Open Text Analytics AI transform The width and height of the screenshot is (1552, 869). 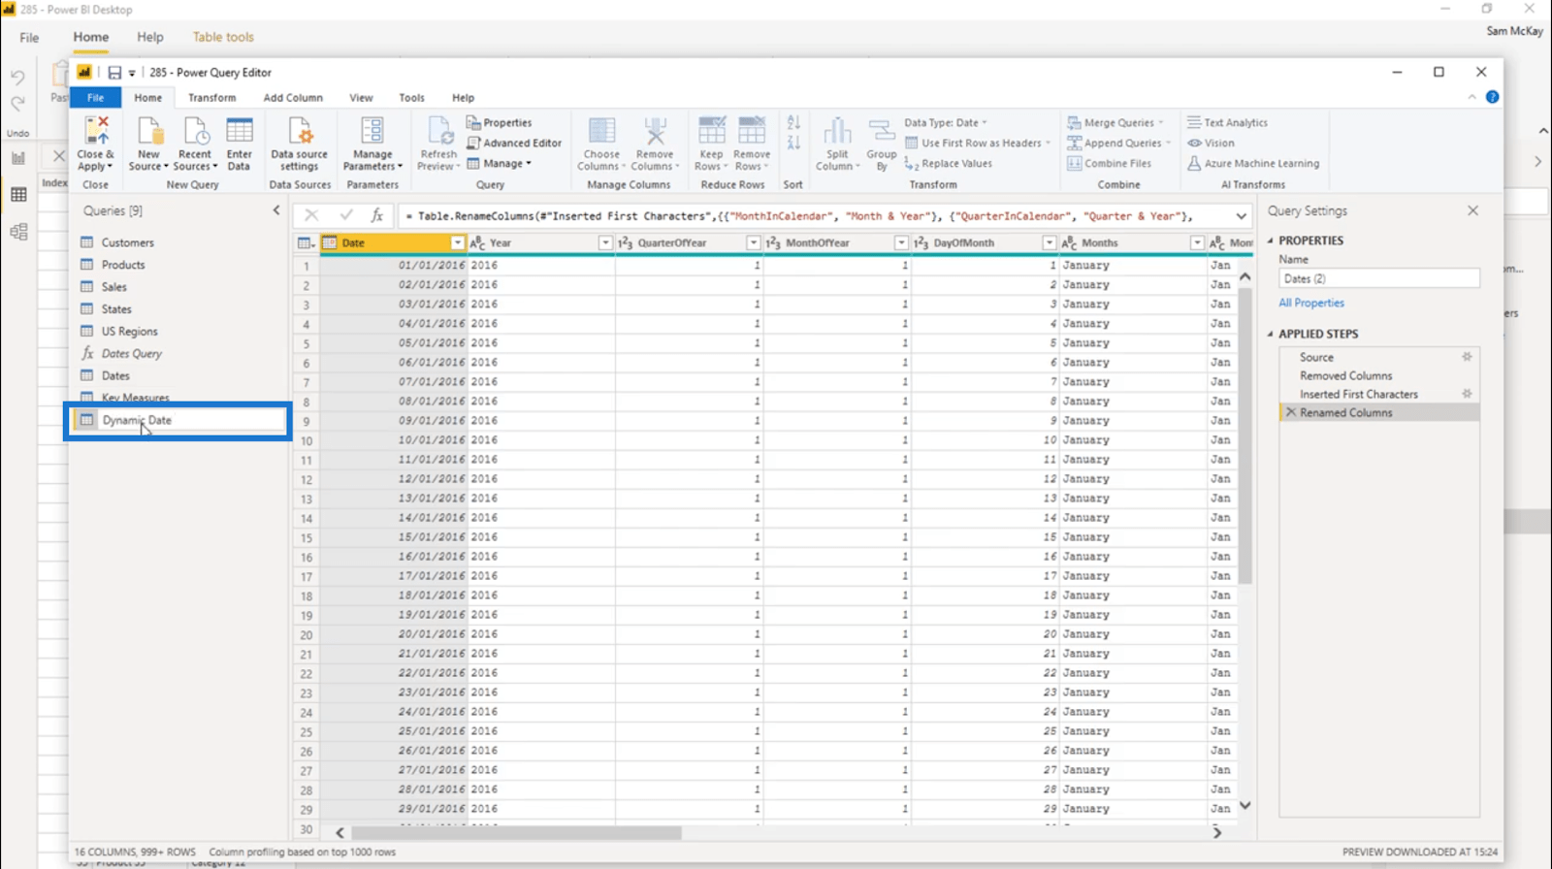click(x=1228, y=123)
